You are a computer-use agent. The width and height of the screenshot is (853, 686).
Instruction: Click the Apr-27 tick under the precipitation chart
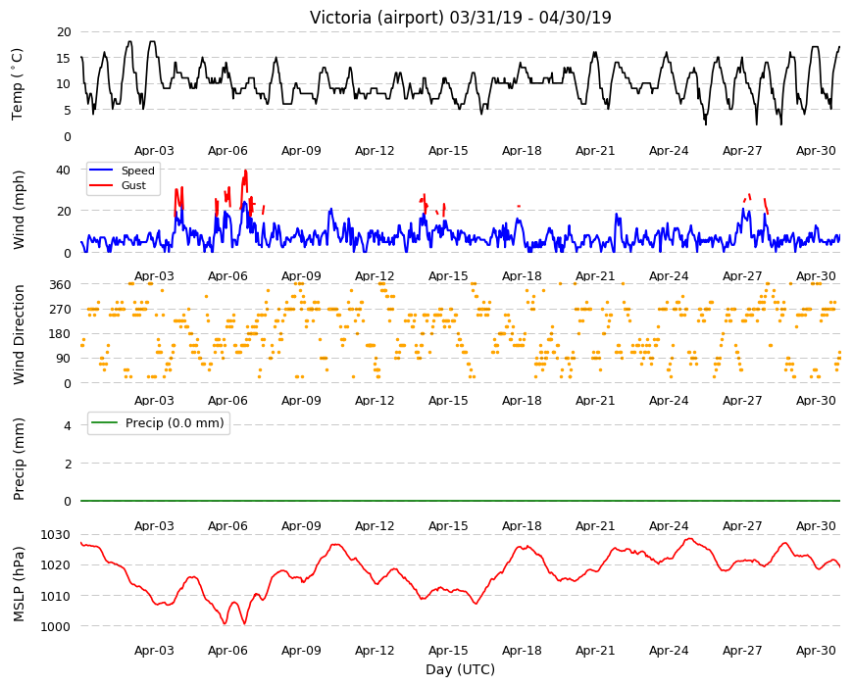point(742,525)
